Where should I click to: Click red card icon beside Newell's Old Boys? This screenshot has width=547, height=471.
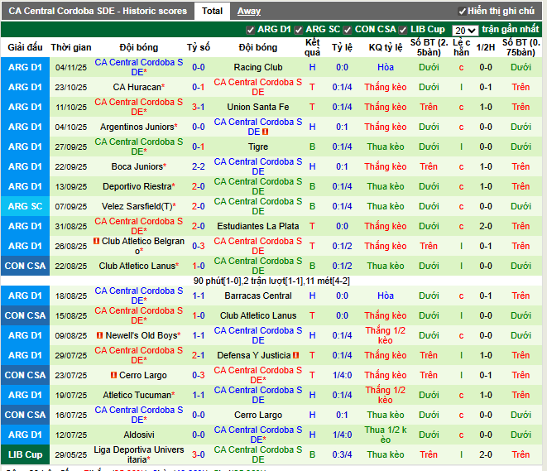coord(99,335)
